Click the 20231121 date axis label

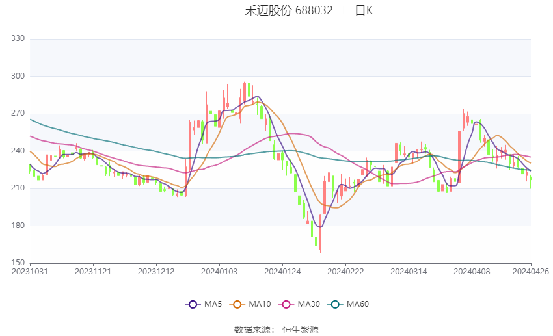pos(93,272)
